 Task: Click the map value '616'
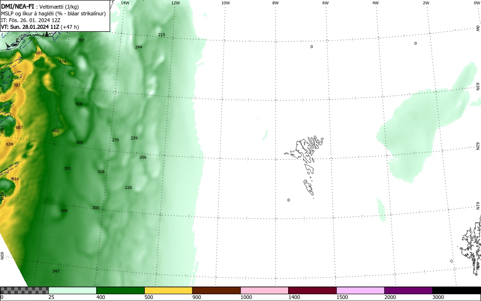click(x=15, y=179)
